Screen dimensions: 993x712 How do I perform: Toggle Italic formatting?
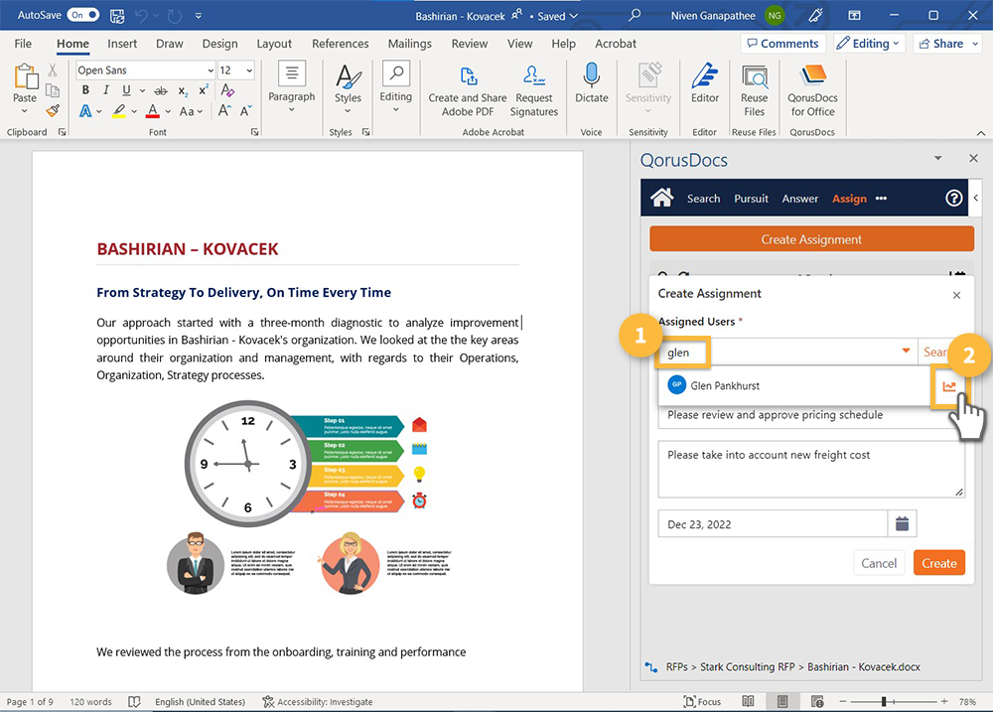(106, 90)
